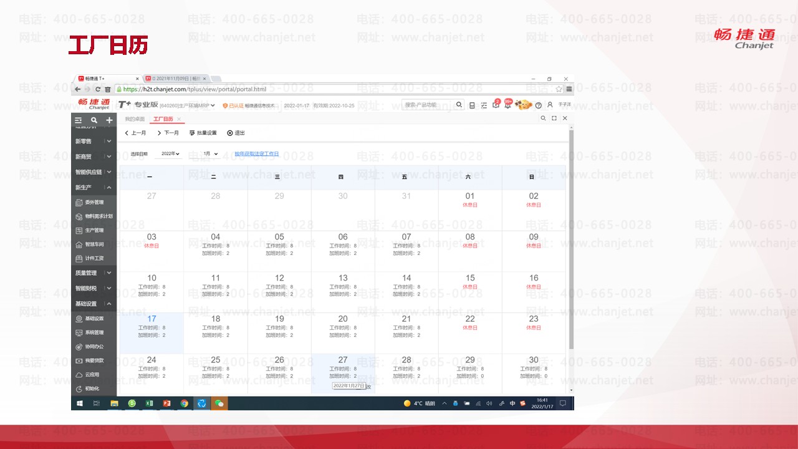Focus the 搜索-产品功能 search field
798x449 pixels.
[429, 105]
